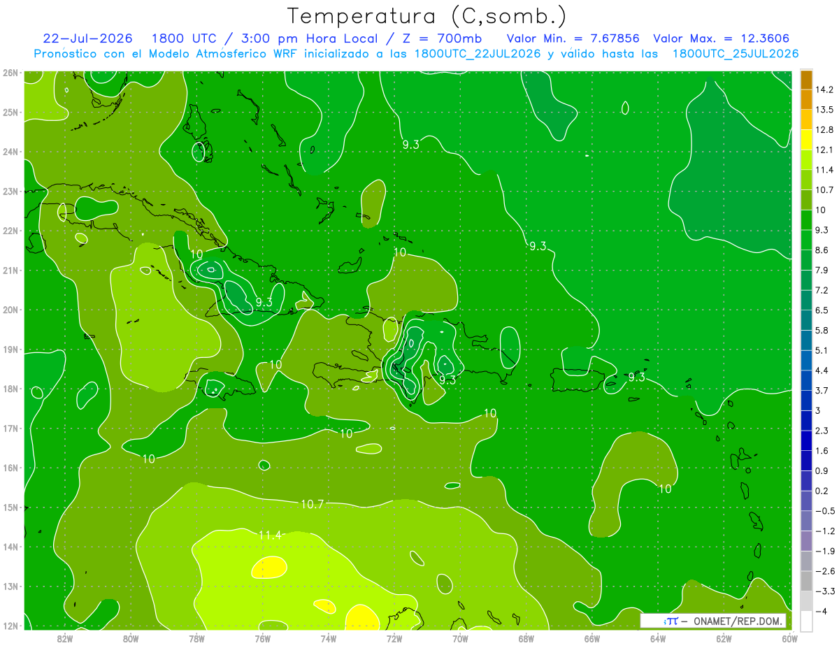Click the "13N" latitude axis label
839x648 pixels.
[10, 587]
